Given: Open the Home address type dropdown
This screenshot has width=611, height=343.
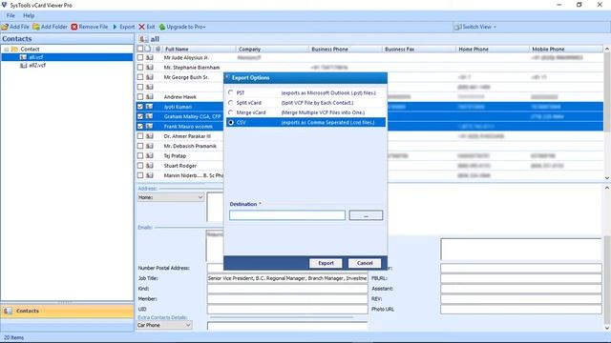Looking at the screenshot, I should point(171,197).
